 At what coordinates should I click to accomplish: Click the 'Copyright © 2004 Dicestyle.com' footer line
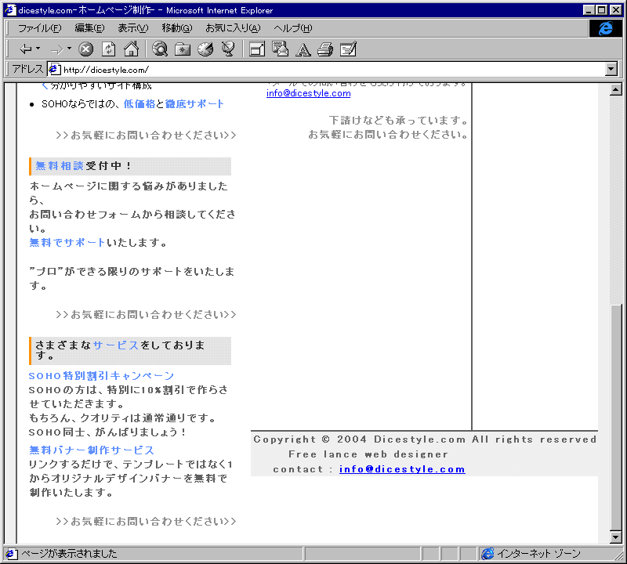(x=425, y=439)
